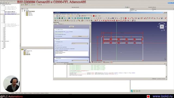The height and width of the screenshot is (98, 174).
Task: Switch to isometric view icon
Action: point(75,18)
